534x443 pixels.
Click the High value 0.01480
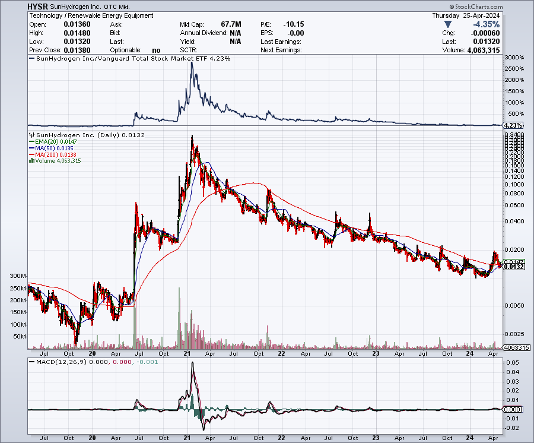click(77, 33)
